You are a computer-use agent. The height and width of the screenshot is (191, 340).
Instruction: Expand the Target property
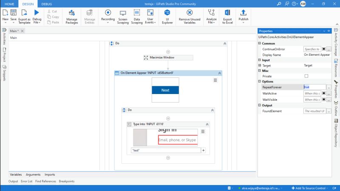pos(260,65)
